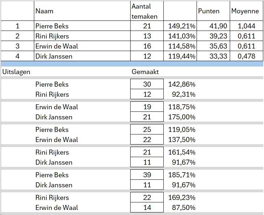This screenshot has height=215, width=264.
Task: Click the rank number 3 cell
Action: 17,46
